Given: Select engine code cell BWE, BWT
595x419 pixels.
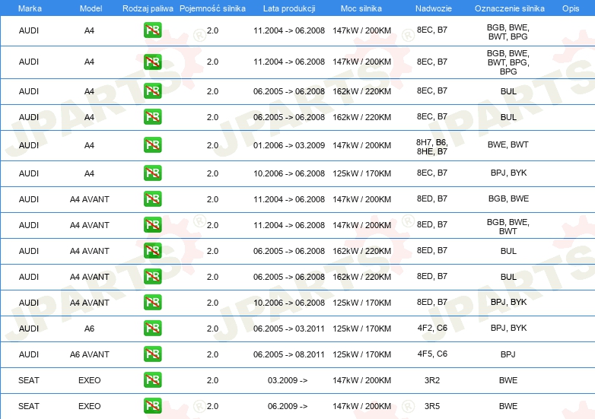Looking at the screenshot, I should tap(508, 144).
